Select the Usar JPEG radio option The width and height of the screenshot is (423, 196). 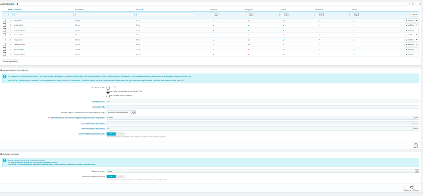click(108, 88)
